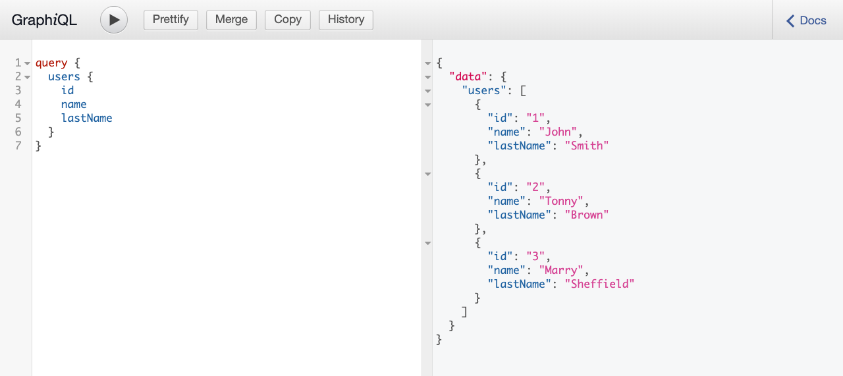Open the Docs panel
This screenshot has height=376, width=843.
[x=807, y=20]
